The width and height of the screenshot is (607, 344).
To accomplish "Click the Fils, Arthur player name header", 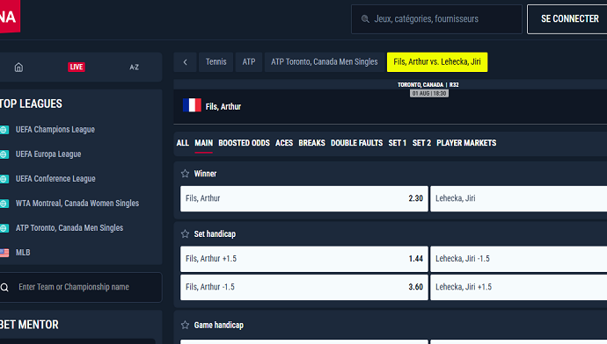I will coord(223,106).
